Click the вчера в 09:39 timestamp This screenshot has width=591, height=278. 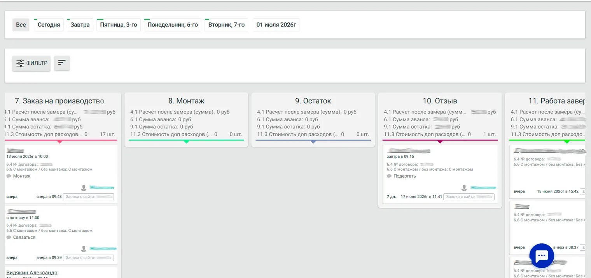click(x=49, y=258)
